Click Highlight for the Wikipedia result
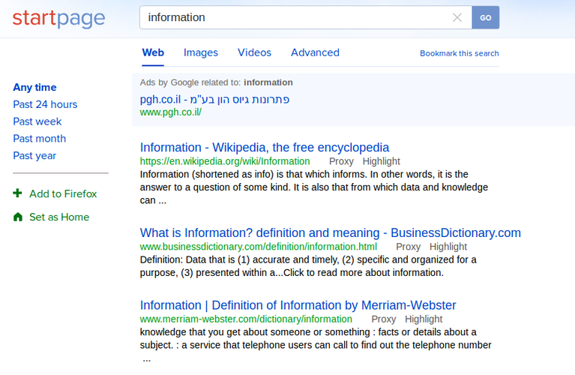Viewport: 575px width, 375px height. [382, 161]
